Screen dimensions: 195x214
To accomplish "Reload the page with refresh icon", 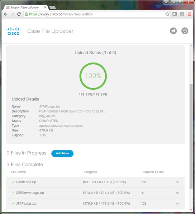I will [19, 14].
